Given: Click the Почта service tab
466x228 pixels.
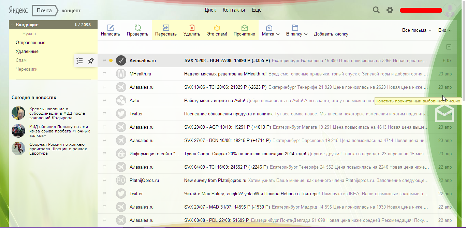Looking at the screenshot, I should 44,11.
